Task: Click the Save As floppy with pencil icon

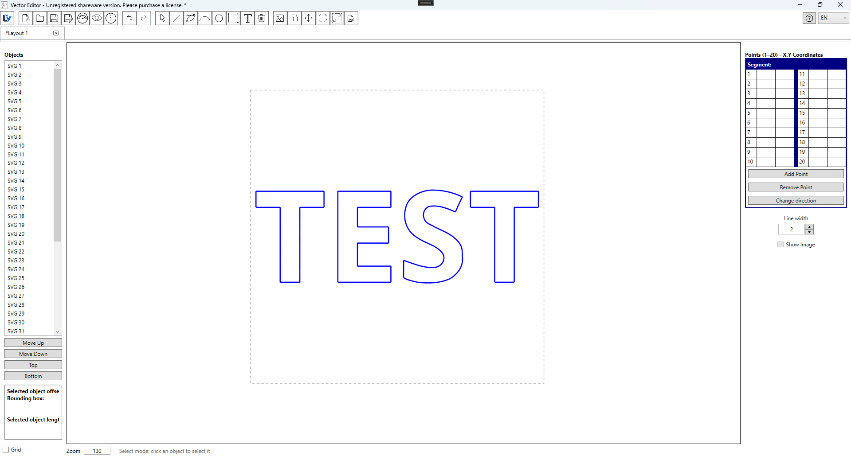Action: [68, 18]
